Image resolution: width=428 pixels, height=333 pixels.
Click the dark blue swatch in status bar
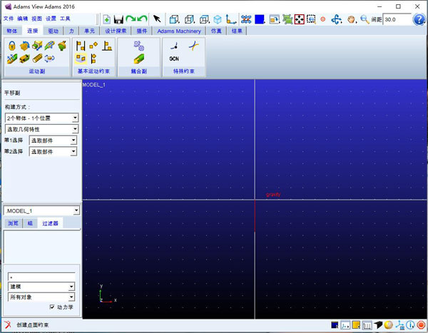[335, 325]
